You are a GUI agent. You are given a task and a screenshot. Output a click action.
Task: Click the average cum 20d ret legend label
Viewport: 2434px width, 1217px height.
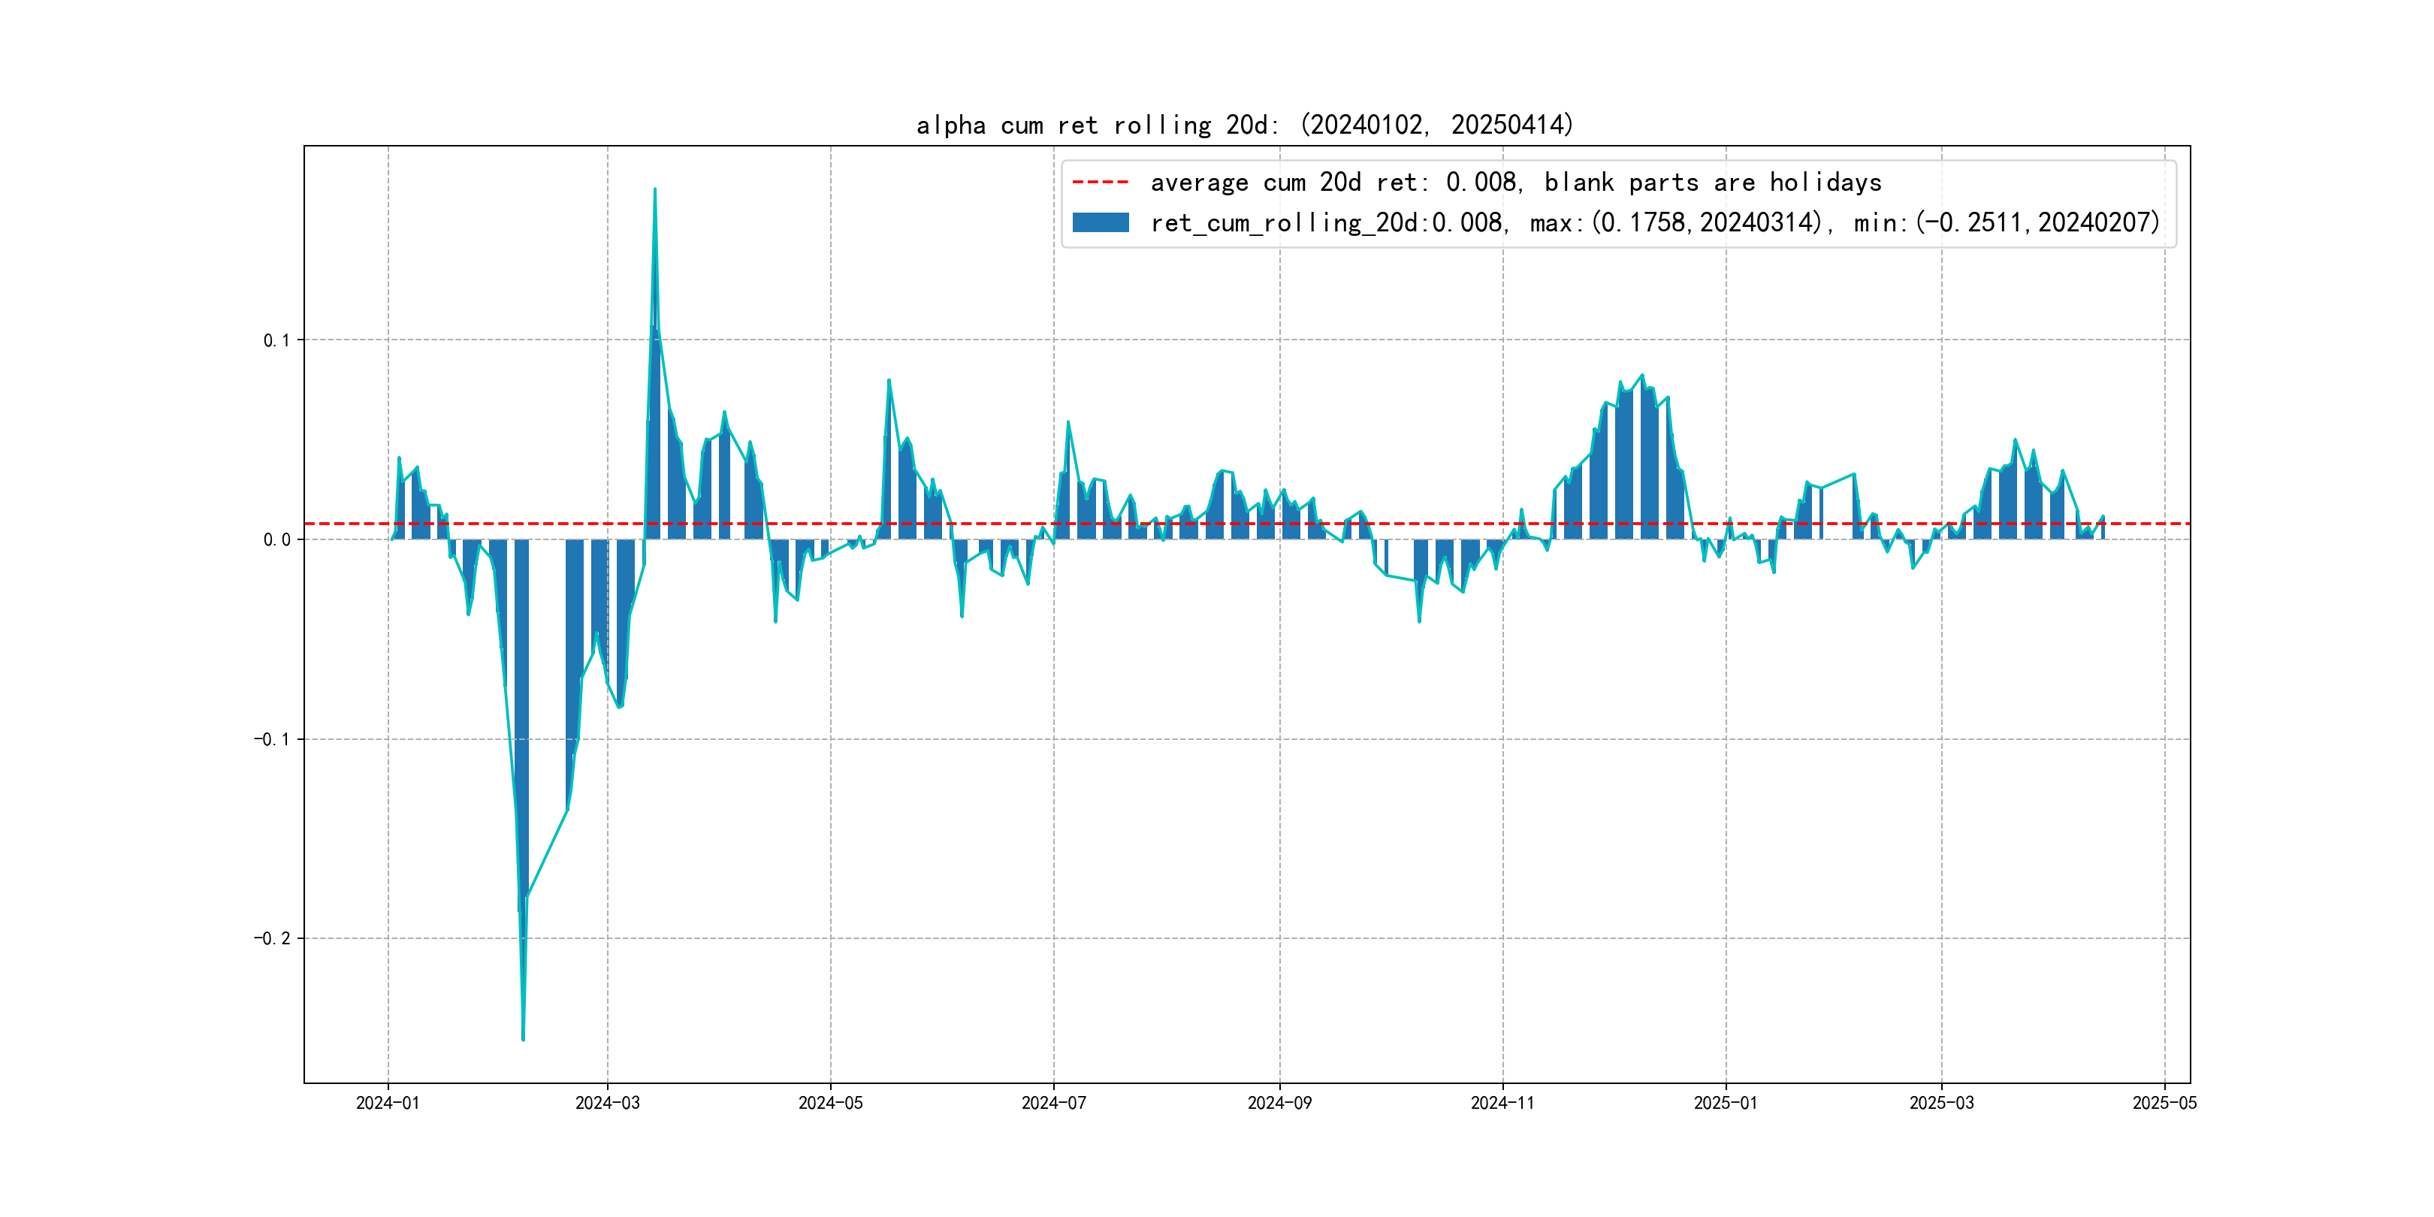(1515, 183)
